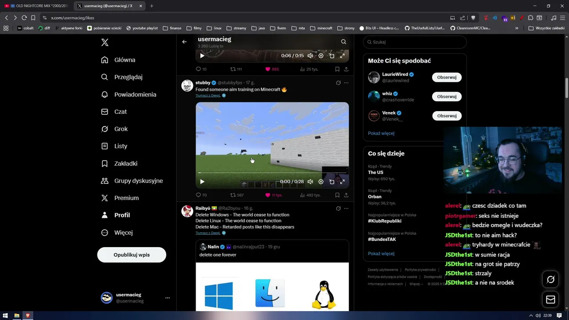Screen dimensions: 569x320
Task: Mute the Minecraft video volume icon
Action: point(310,182)
